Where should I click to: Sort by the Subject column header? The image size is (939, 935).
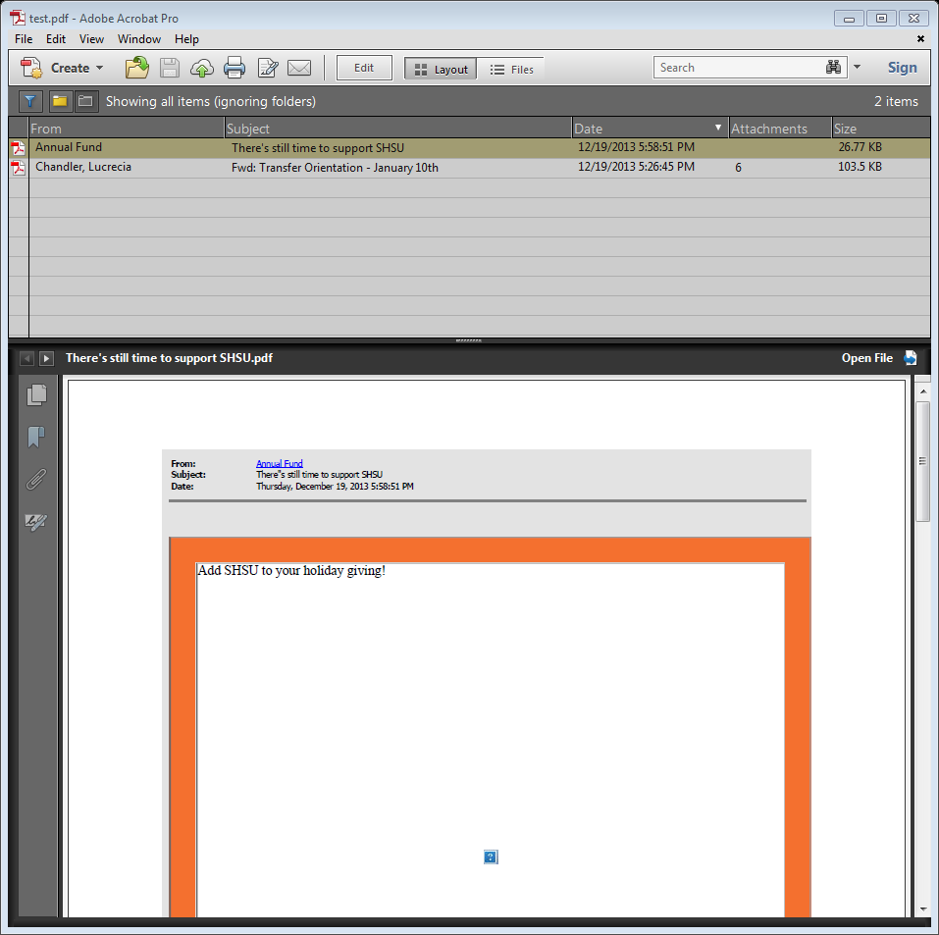[398, 129]
